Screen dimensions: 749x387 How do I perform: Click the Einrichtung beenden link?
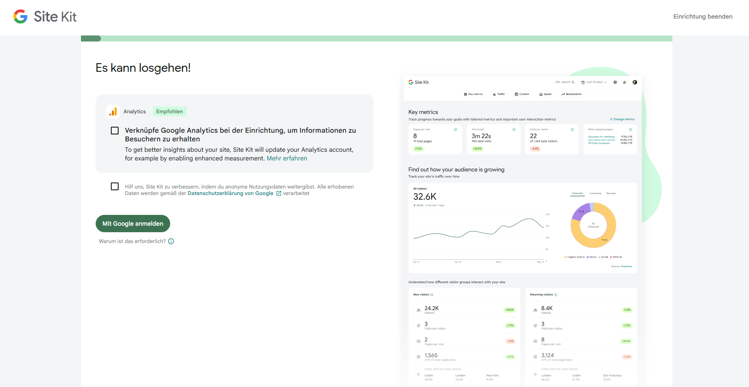[x=703, y=16]
